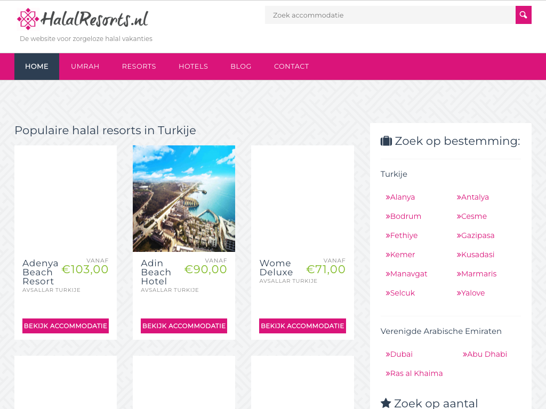Screen dimensions: 546x409
Task: Open the Adin Beach Hotel aerial photo
Action: [184, 198]
